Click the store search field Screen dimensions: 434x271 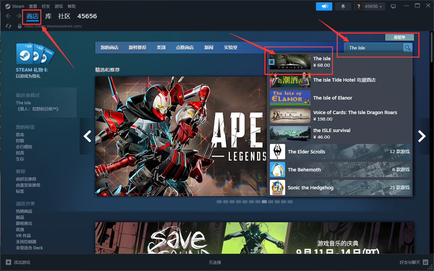click(374, 48)
